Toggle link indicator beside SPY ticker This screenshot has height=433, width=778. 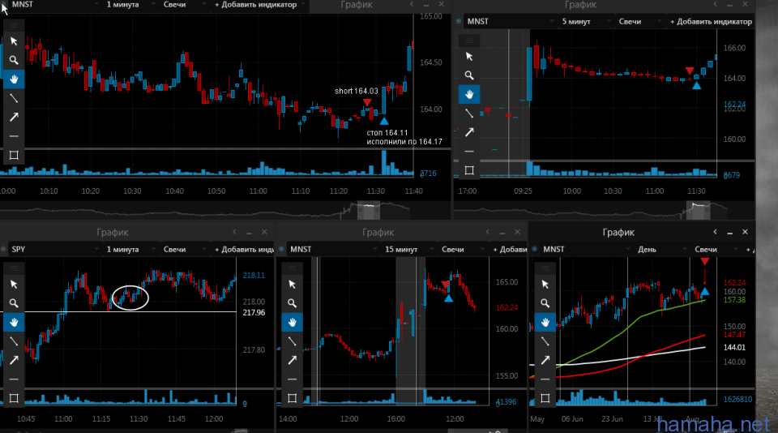[3, 249]
